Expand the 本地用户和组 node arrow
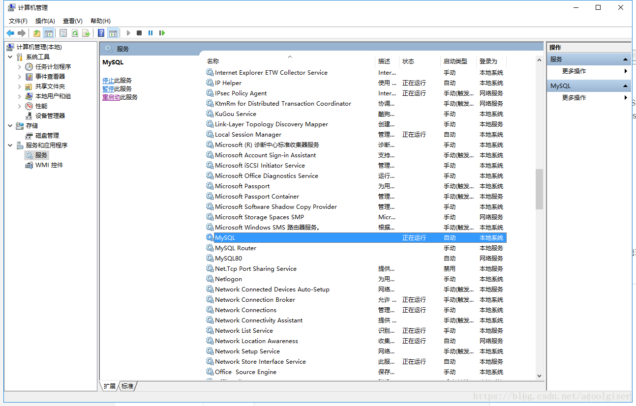 tap(20, 96)
